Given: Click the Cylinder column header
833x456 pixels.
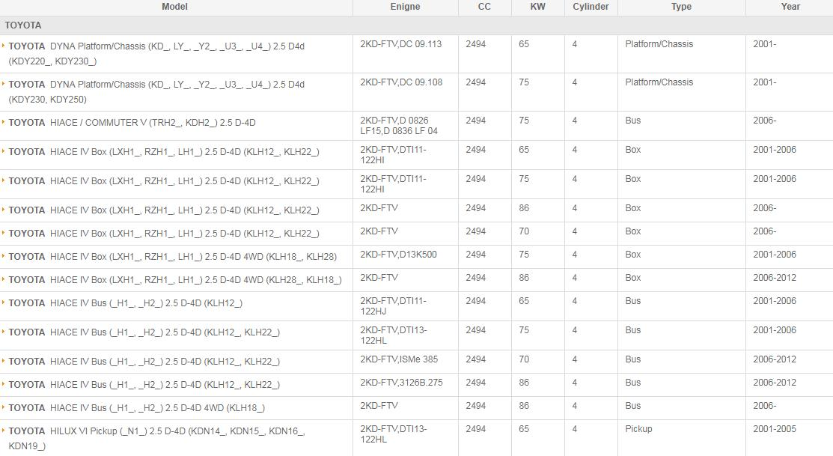Looking at the screenshot, I should 591,7.
